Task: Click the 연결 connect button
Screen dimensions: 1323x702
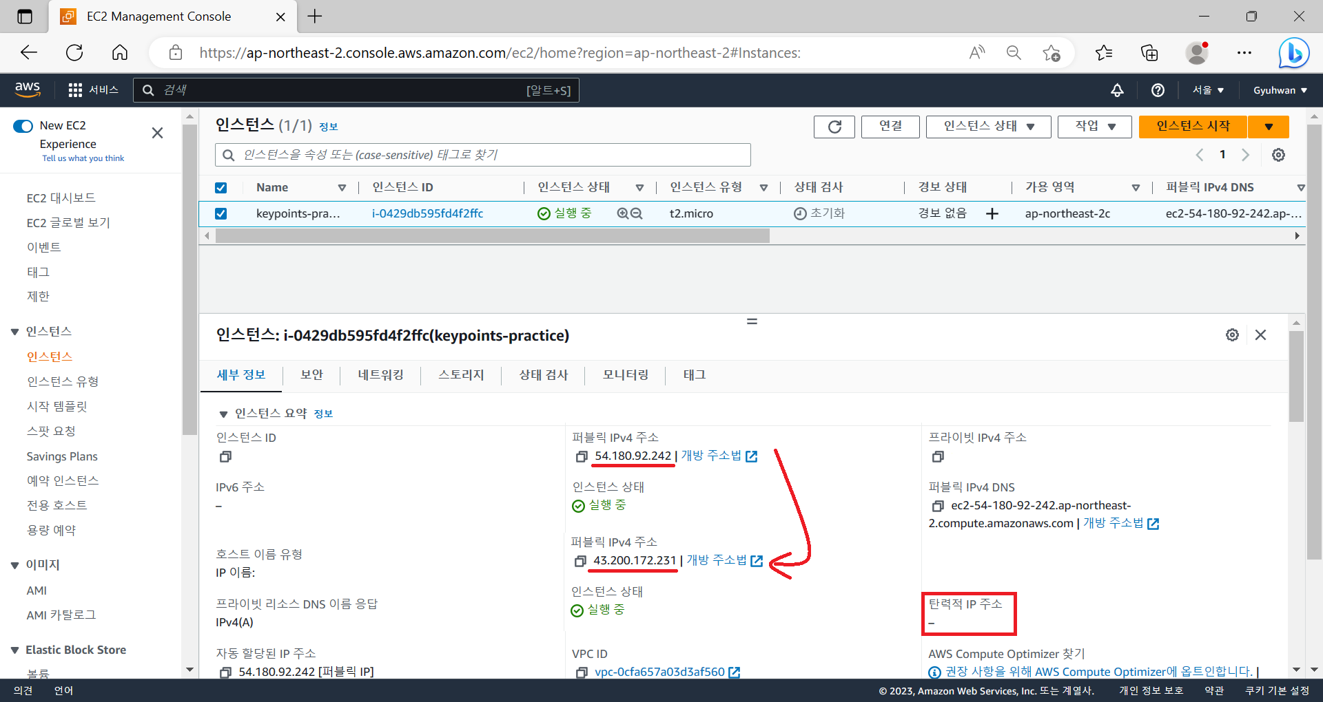Action: point(890,127)
